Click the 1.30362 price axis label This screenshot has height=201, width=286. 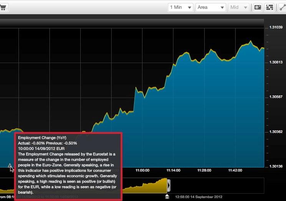(276, 131)
